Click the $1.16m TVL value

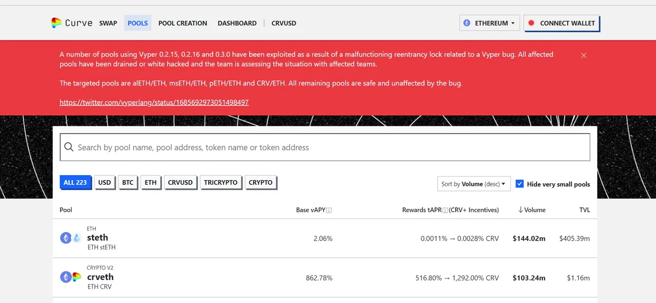(579, 278)
